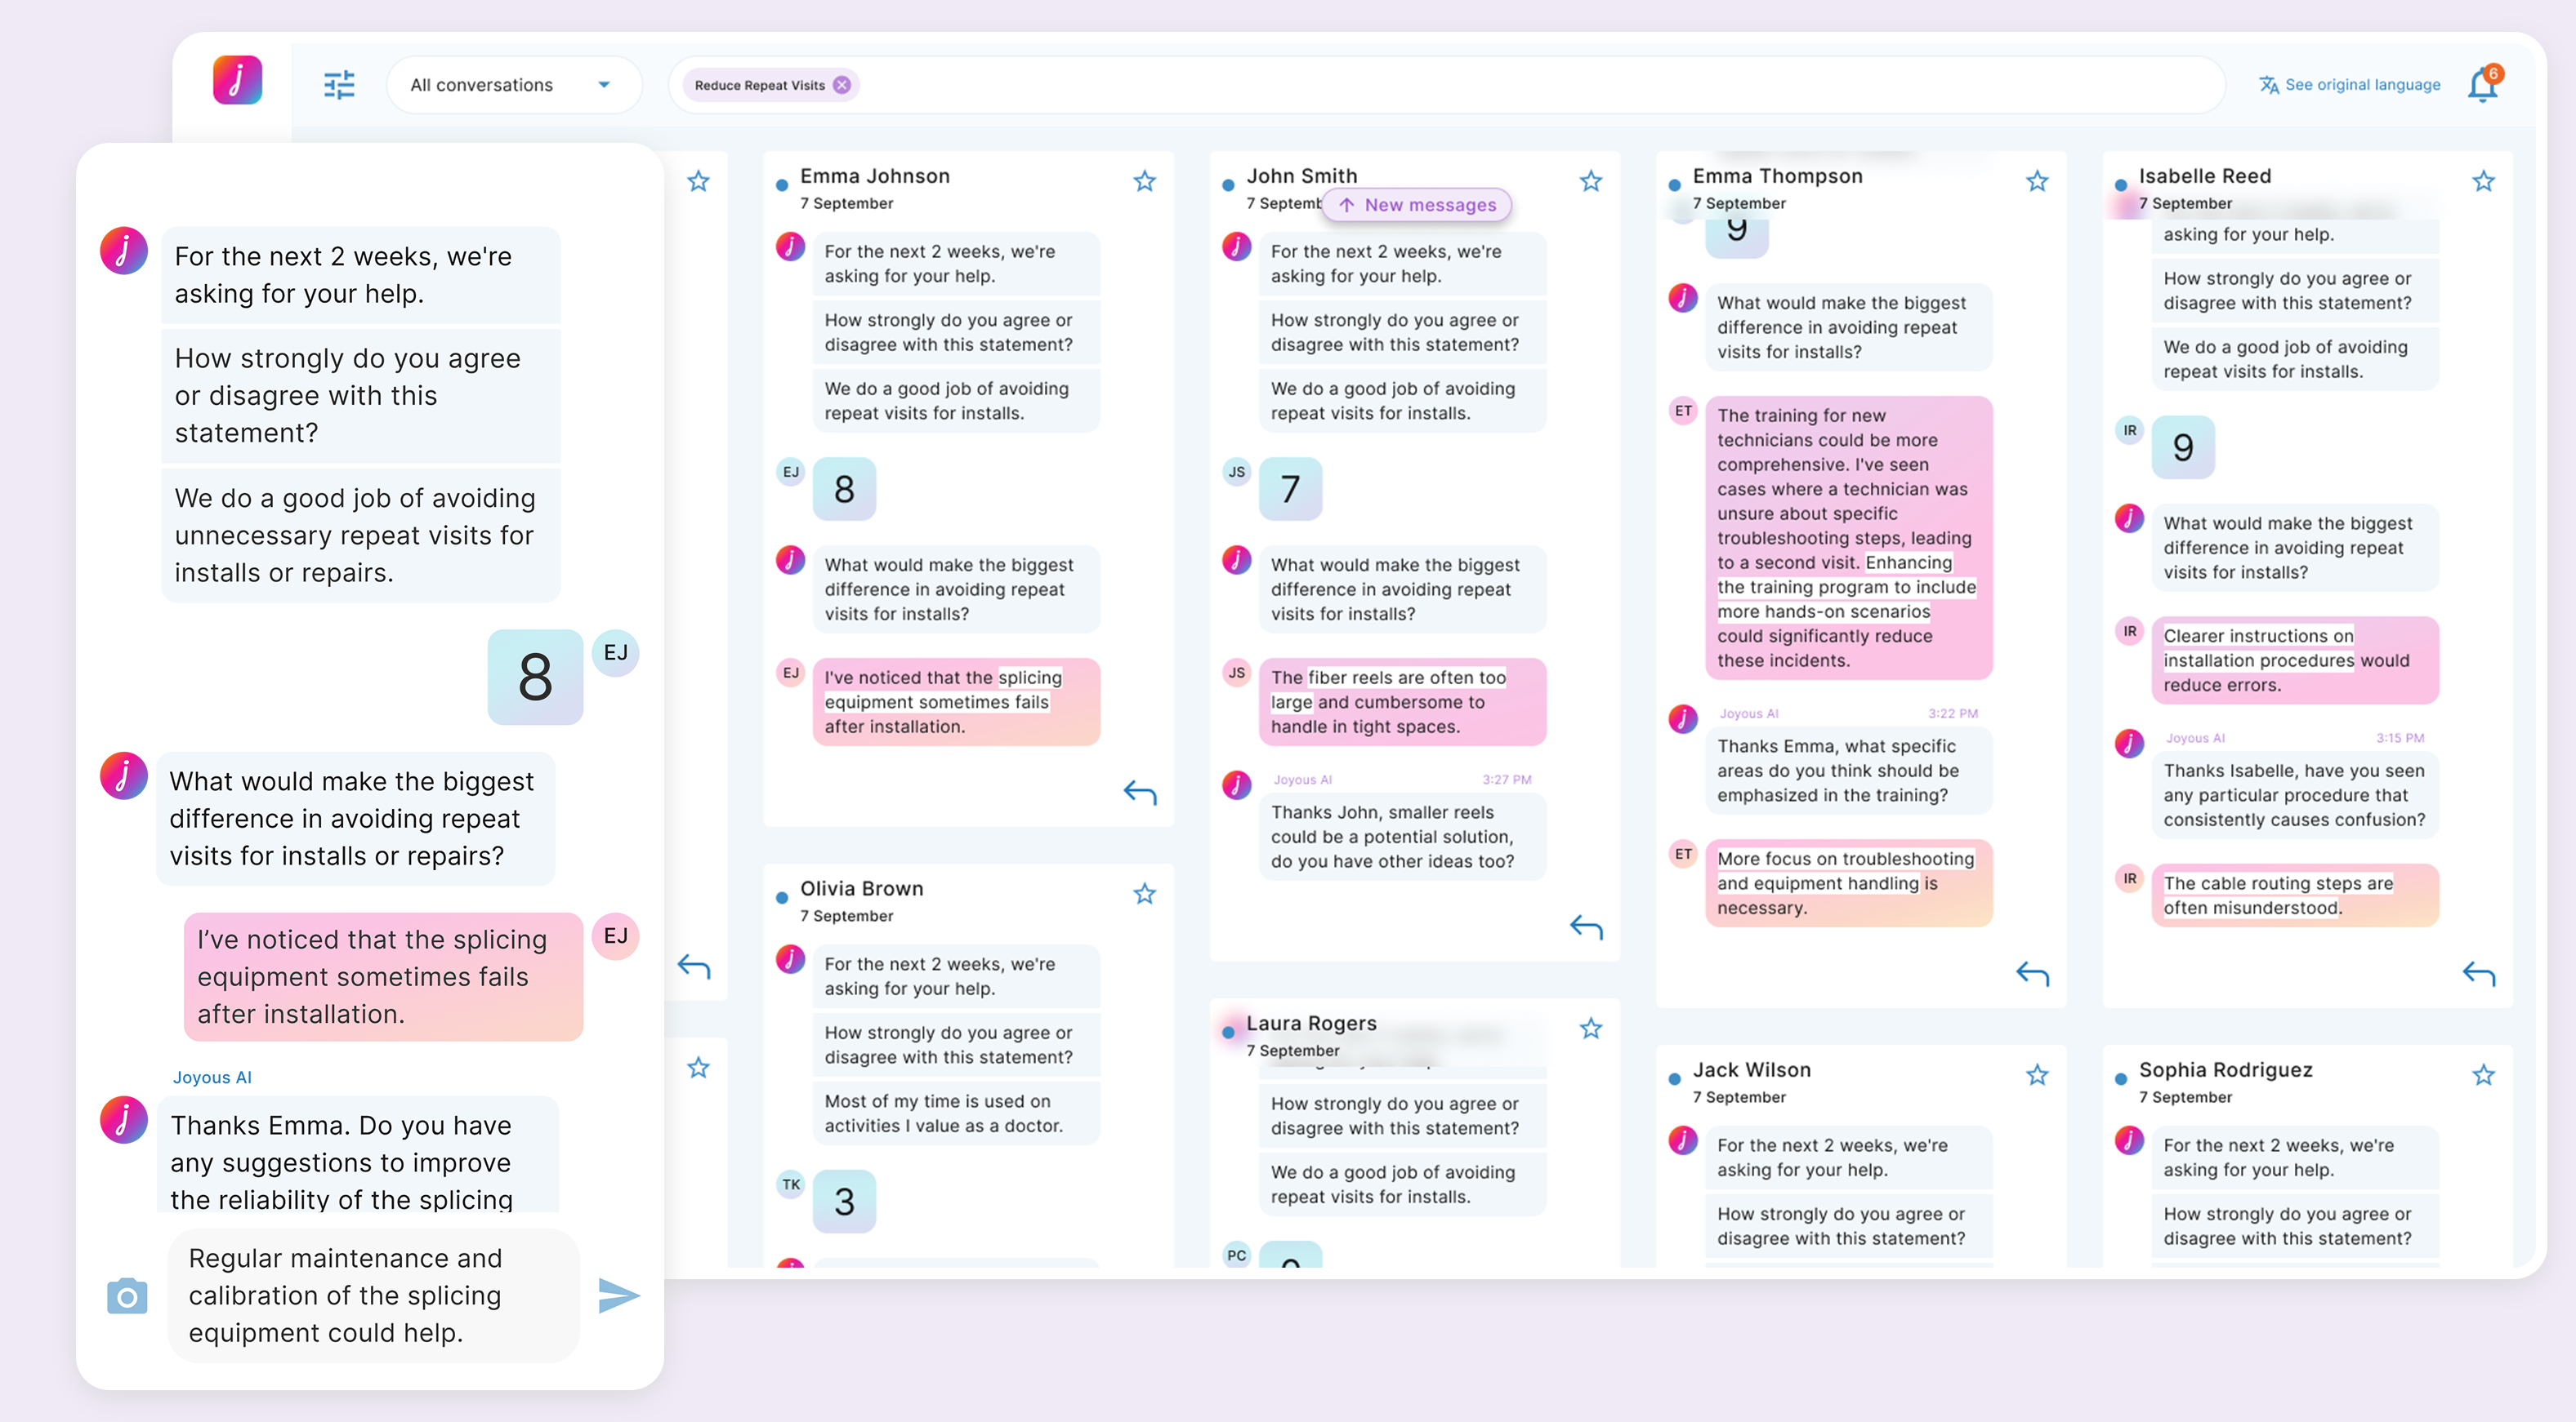Star Sophia Rodriguez's conversation
The height and width of the screenshot is (1422, 2576).
point(2483,1075)
